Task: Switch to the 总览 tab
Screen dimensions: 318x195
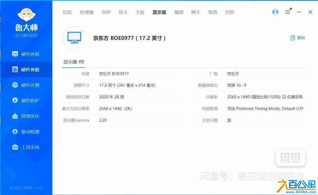Action: 67,12
